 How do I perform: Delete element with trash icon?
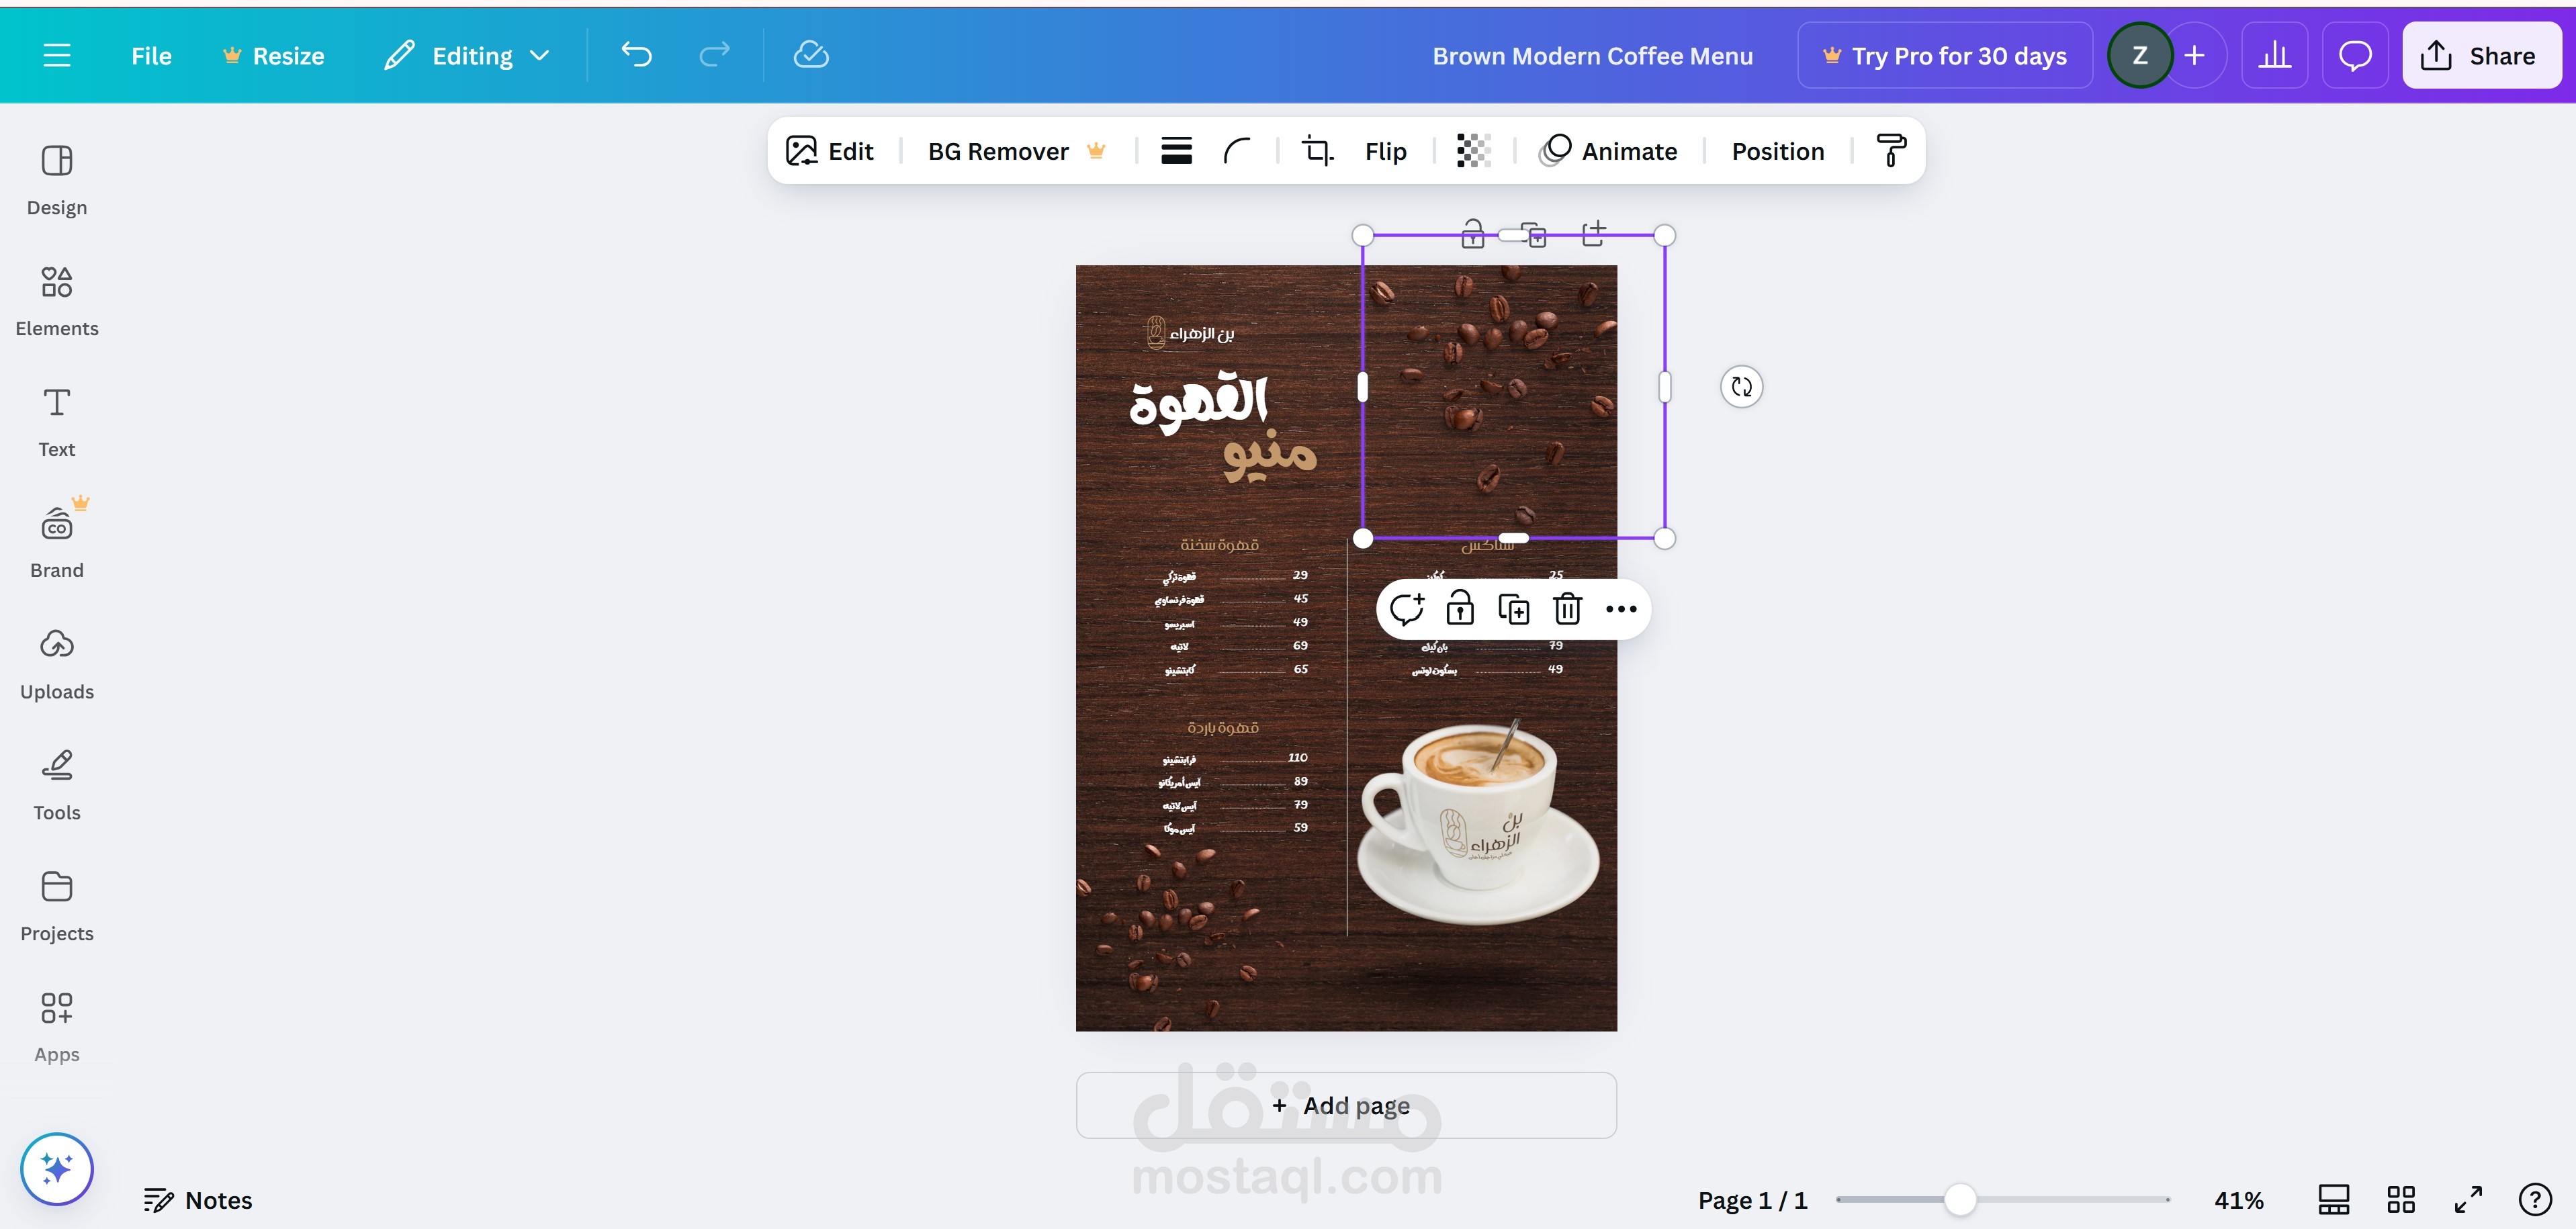pos(1567,609)
